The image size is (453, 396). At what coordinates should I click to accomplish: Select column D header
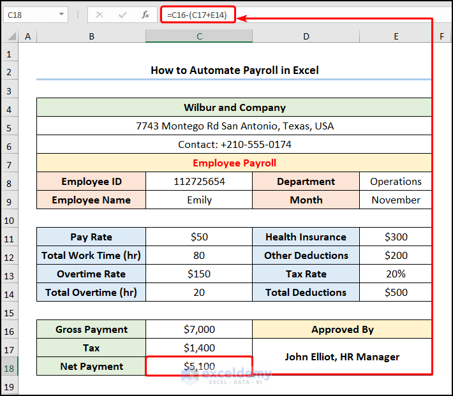pyautogui.click(x=306, y=37)
